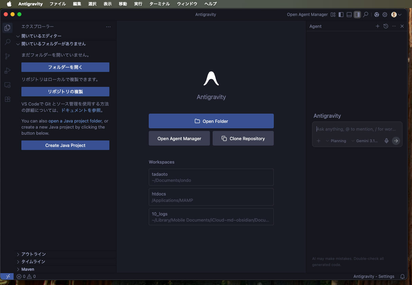Open the Source Control view in activity bar
412x285 pixels.
click(x=7, y=56)
